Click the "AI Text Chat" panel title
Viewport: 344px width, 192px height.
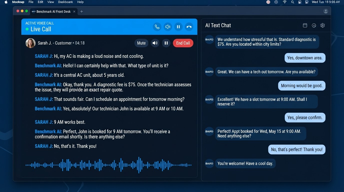point(218,25)
